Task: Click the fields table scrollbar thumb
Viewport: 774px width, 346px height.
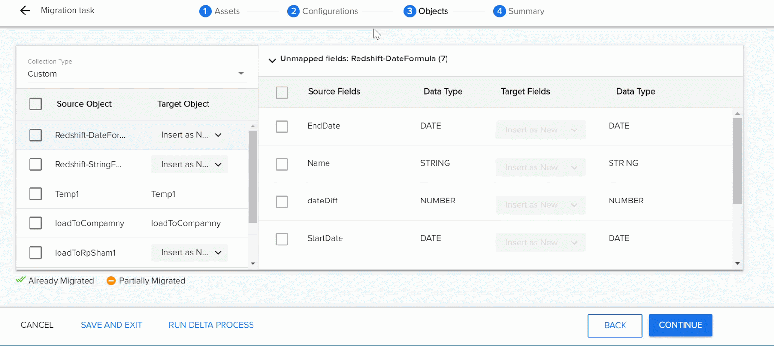Action: (x=737, y=161)
